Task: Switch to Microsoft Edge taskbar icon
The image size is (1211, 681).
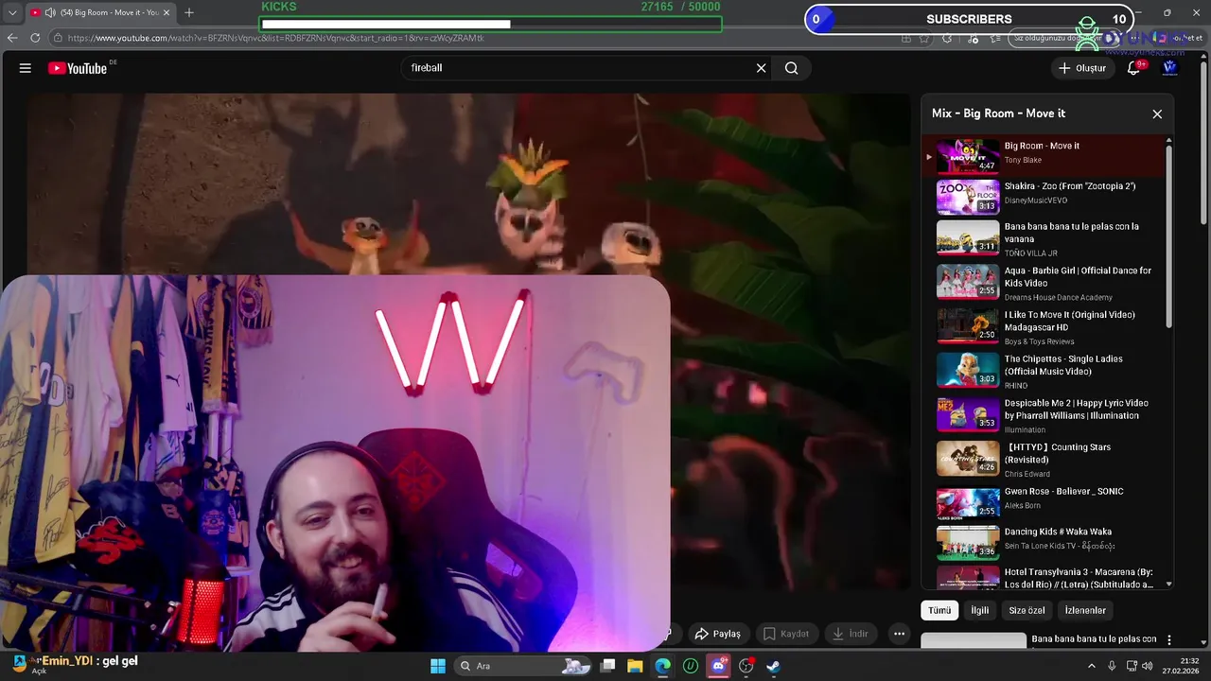Action: coord(663,666)
